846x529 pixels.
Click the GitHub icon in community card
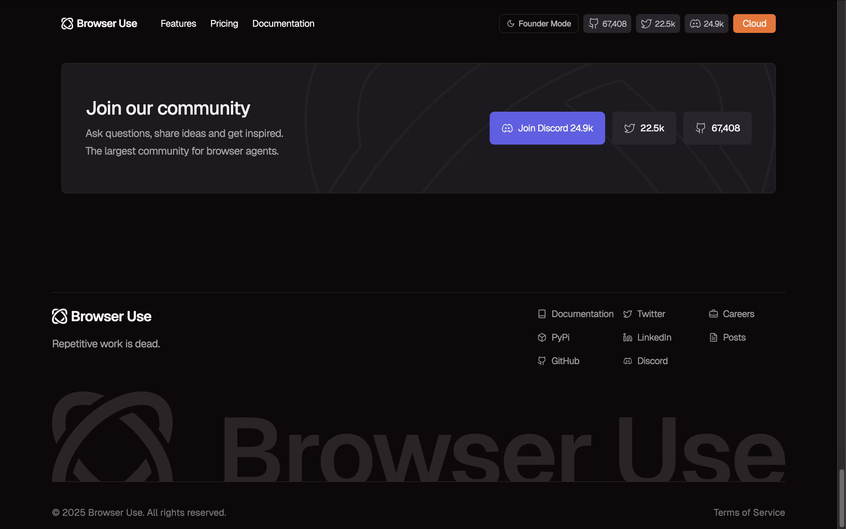(701, 128)
